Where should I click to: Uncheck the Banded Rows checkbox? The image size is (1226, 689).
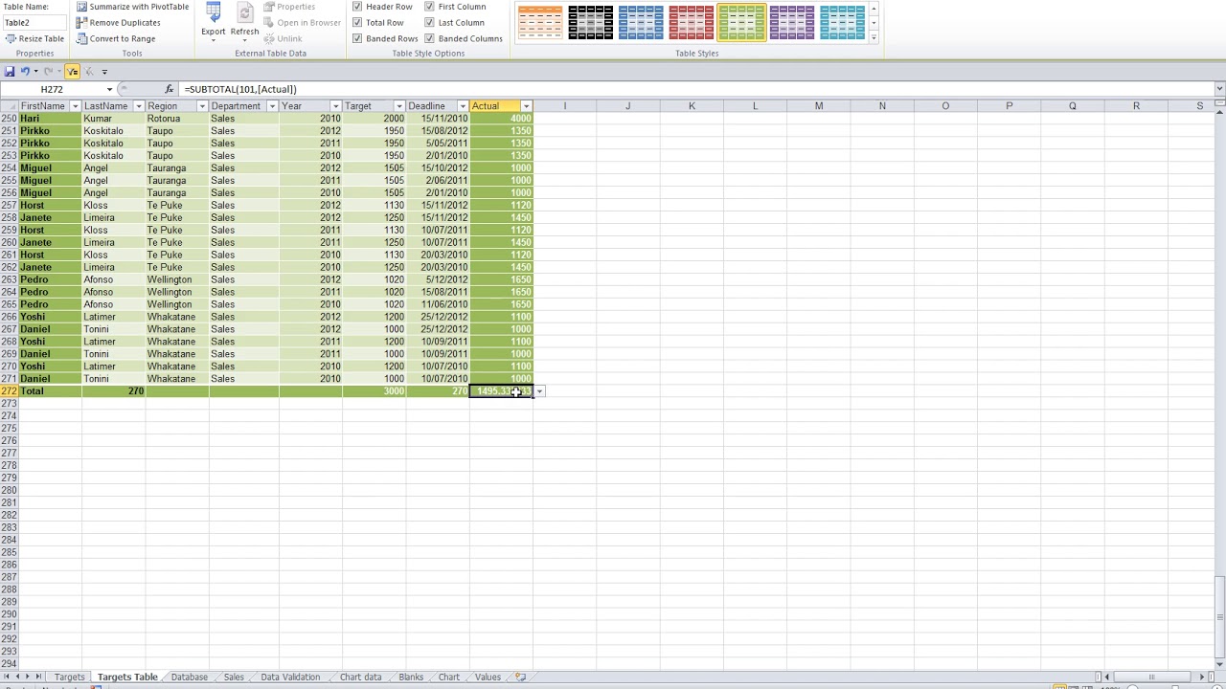tap(357, 38)
